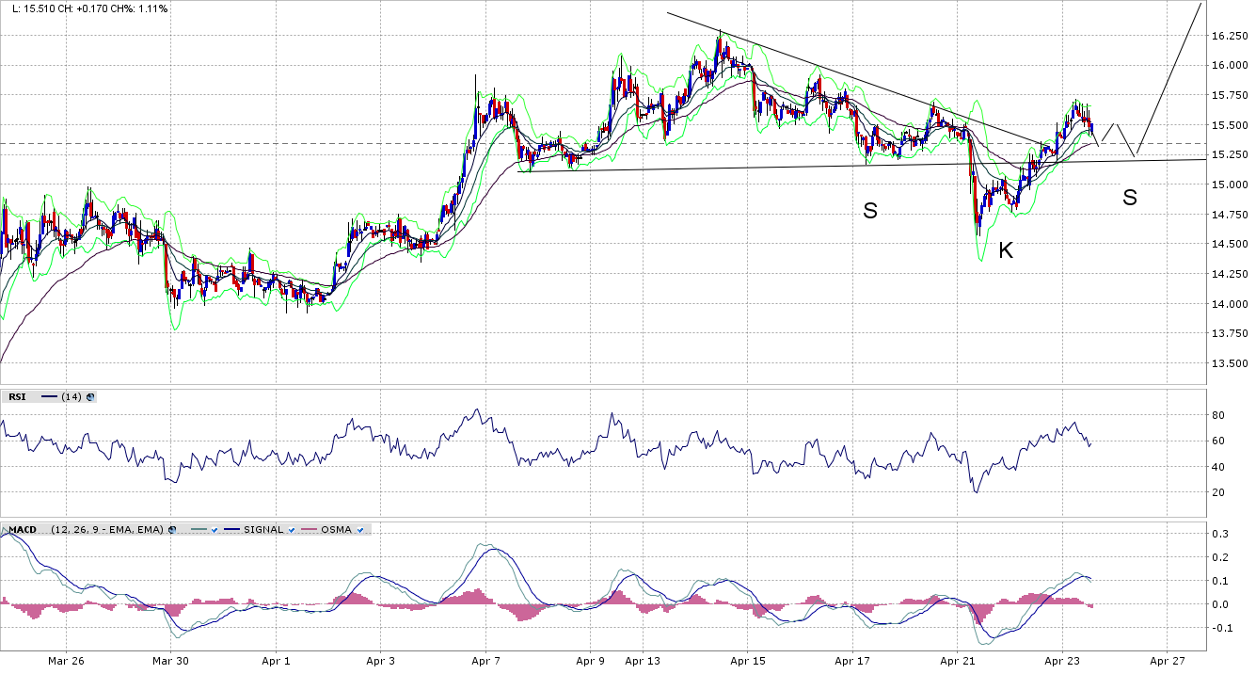Click the Apr 21 date axis label
This screenshot has height=674, width=1256.
[956, 662]
